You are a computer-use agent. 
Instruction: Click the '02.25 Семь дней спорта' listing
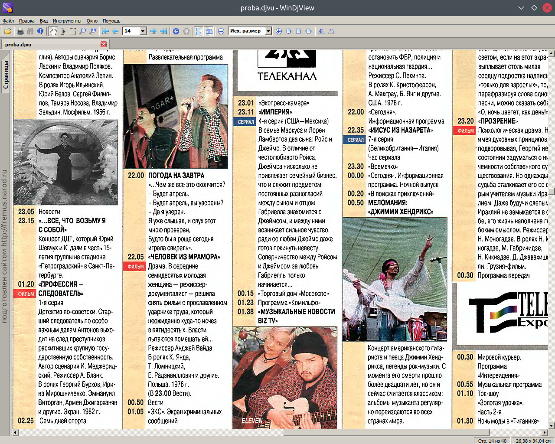(x=52, y=421)
